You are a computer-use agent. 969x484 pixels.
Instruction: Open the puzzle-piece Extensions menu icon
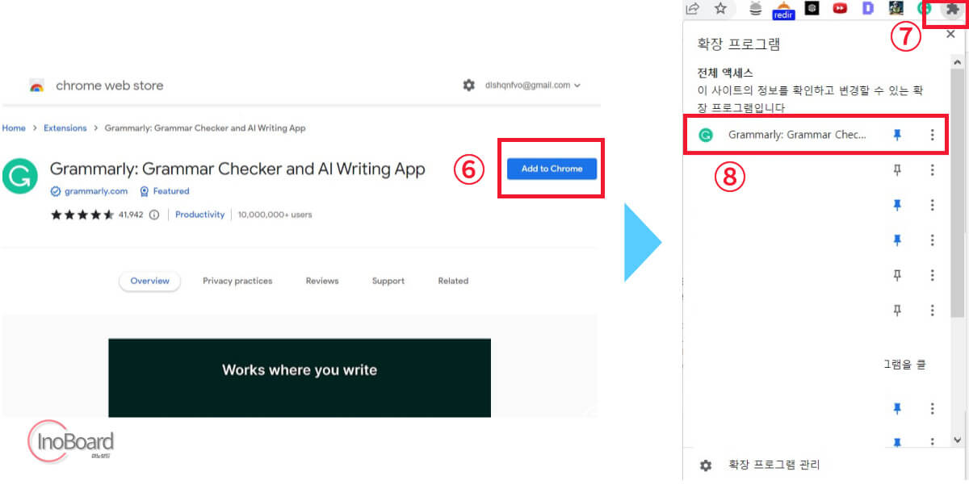952,9
